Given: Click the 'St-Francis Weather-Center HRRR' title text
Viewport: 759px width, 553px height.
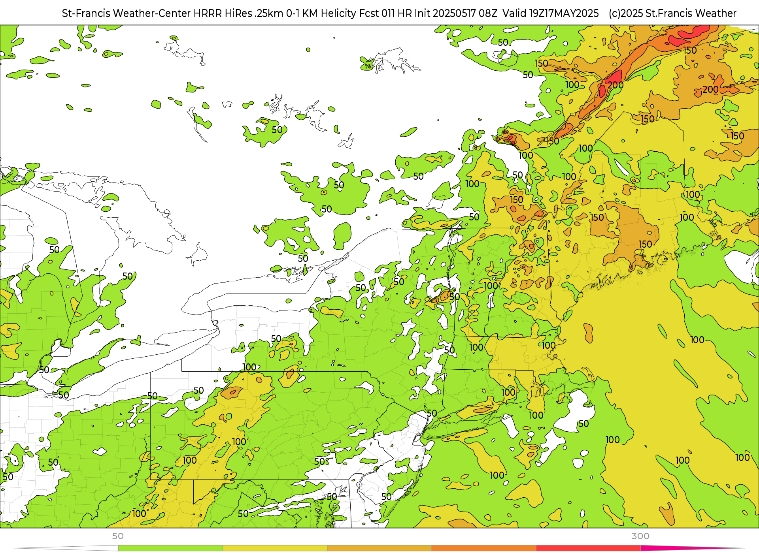Looking at the screenshot, I should coord(142,13).
